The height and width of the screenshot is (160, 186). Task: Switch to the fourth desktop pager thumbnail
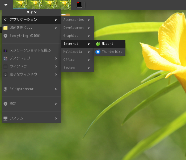click(64, 5)
